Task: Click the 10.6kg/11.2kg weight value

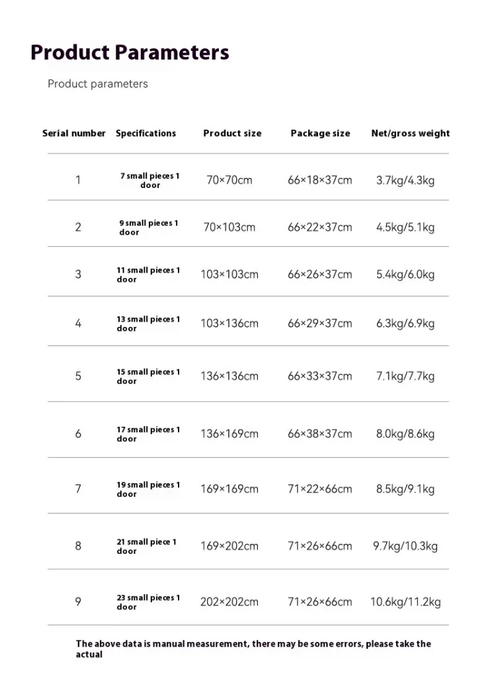Action: coord(405,602)
